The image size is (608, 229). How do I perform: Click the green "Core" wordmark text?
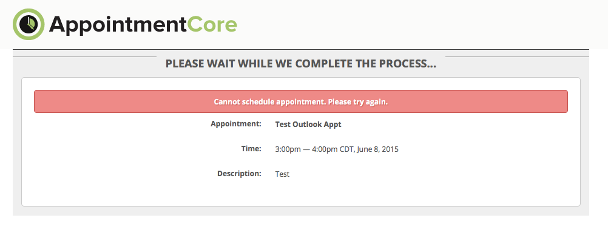tap(212, 24)
